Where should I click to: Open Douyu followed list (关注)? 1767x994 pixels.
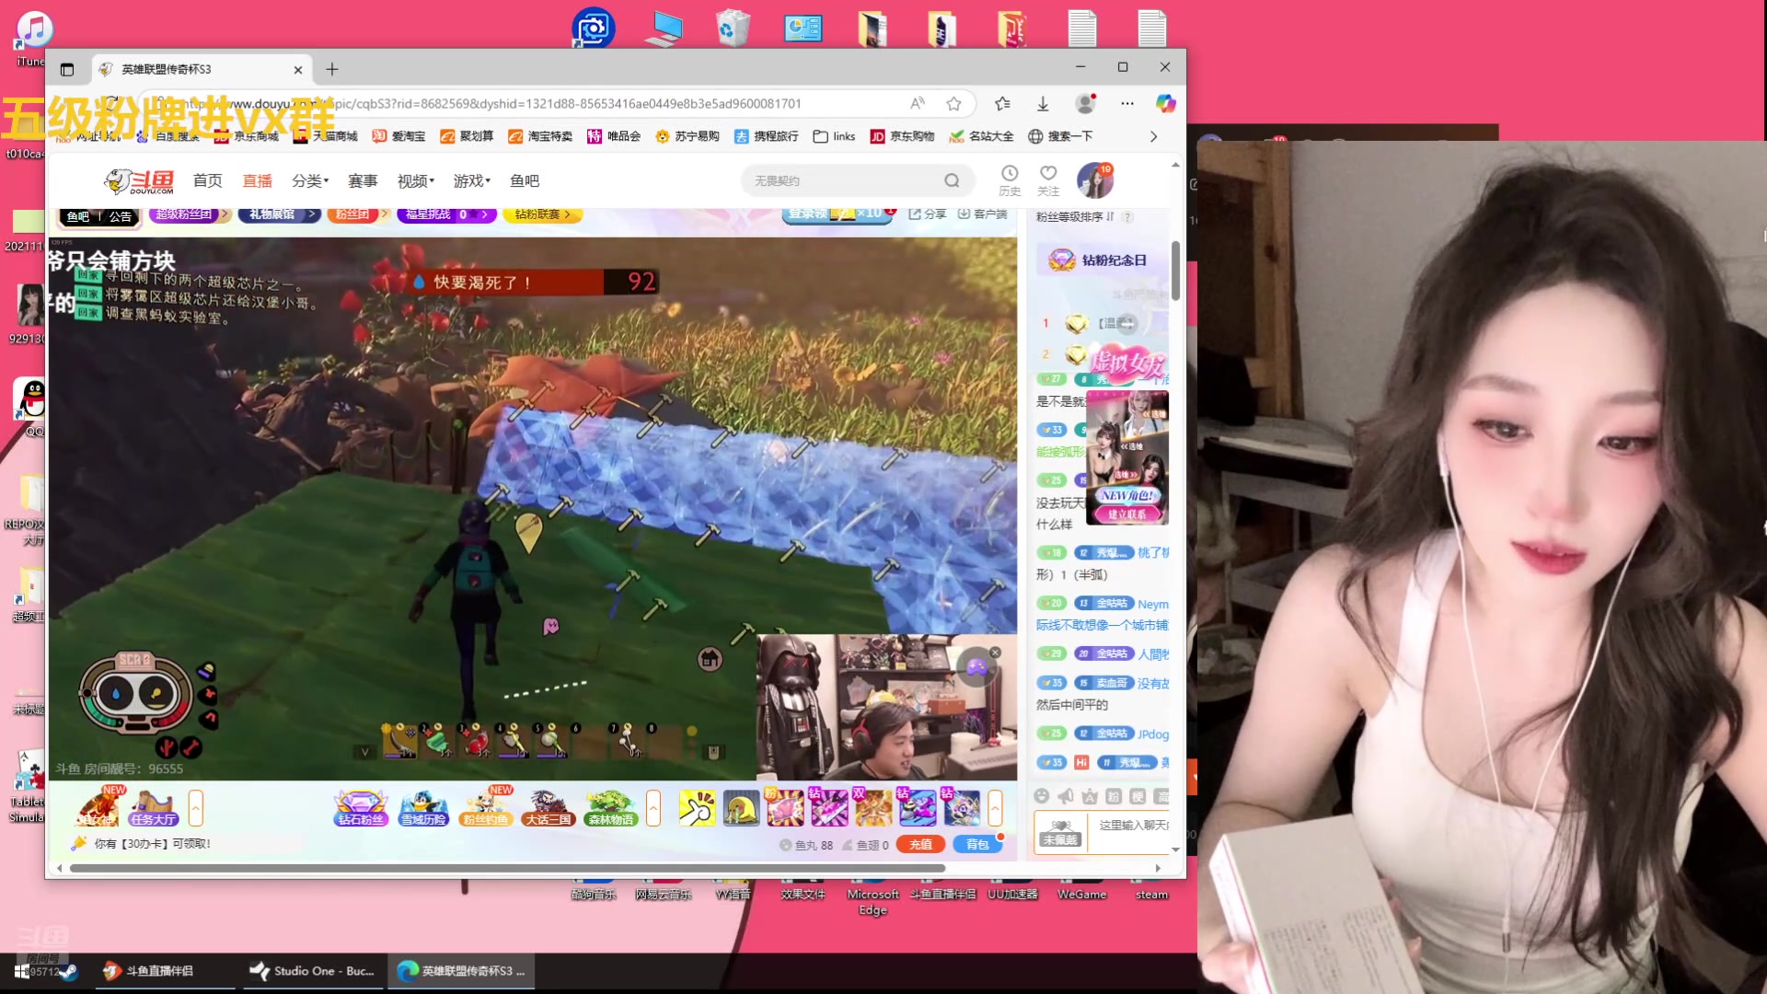pos(1048,180)
